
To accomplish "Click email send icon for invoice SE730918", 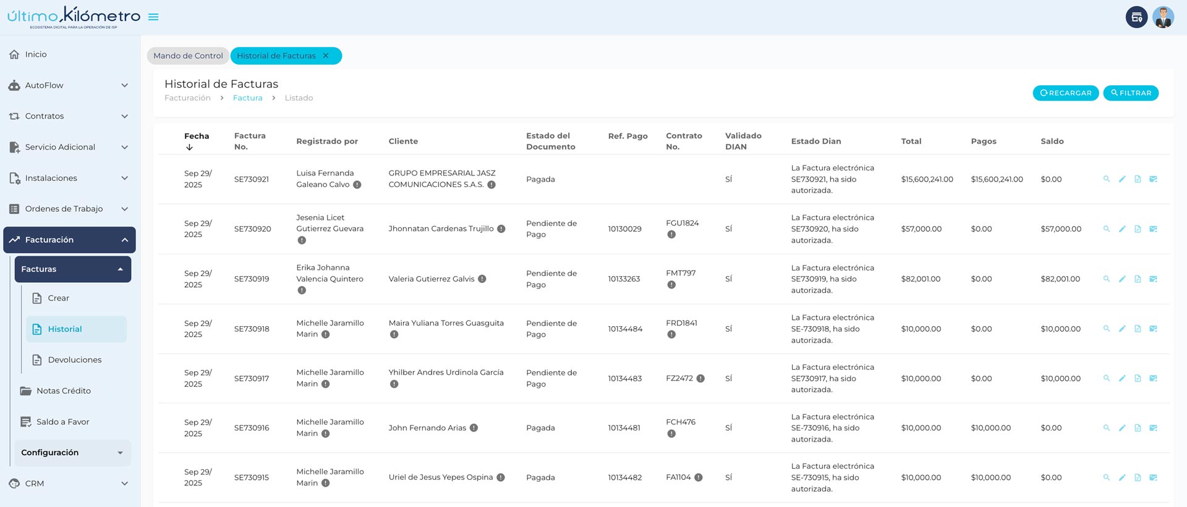I will click(1153, 329).
